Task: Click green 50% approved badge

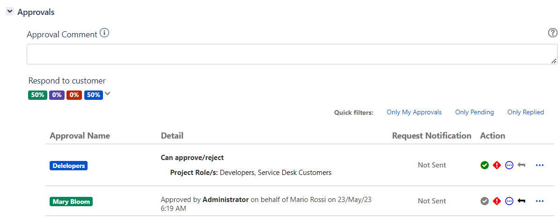Action: click(x=38, y=95)
